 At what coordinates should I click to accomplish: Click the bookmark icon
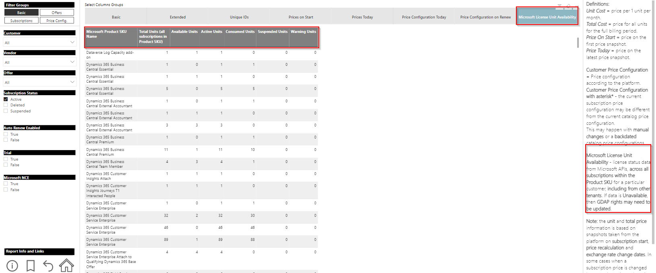coord(30,266)
